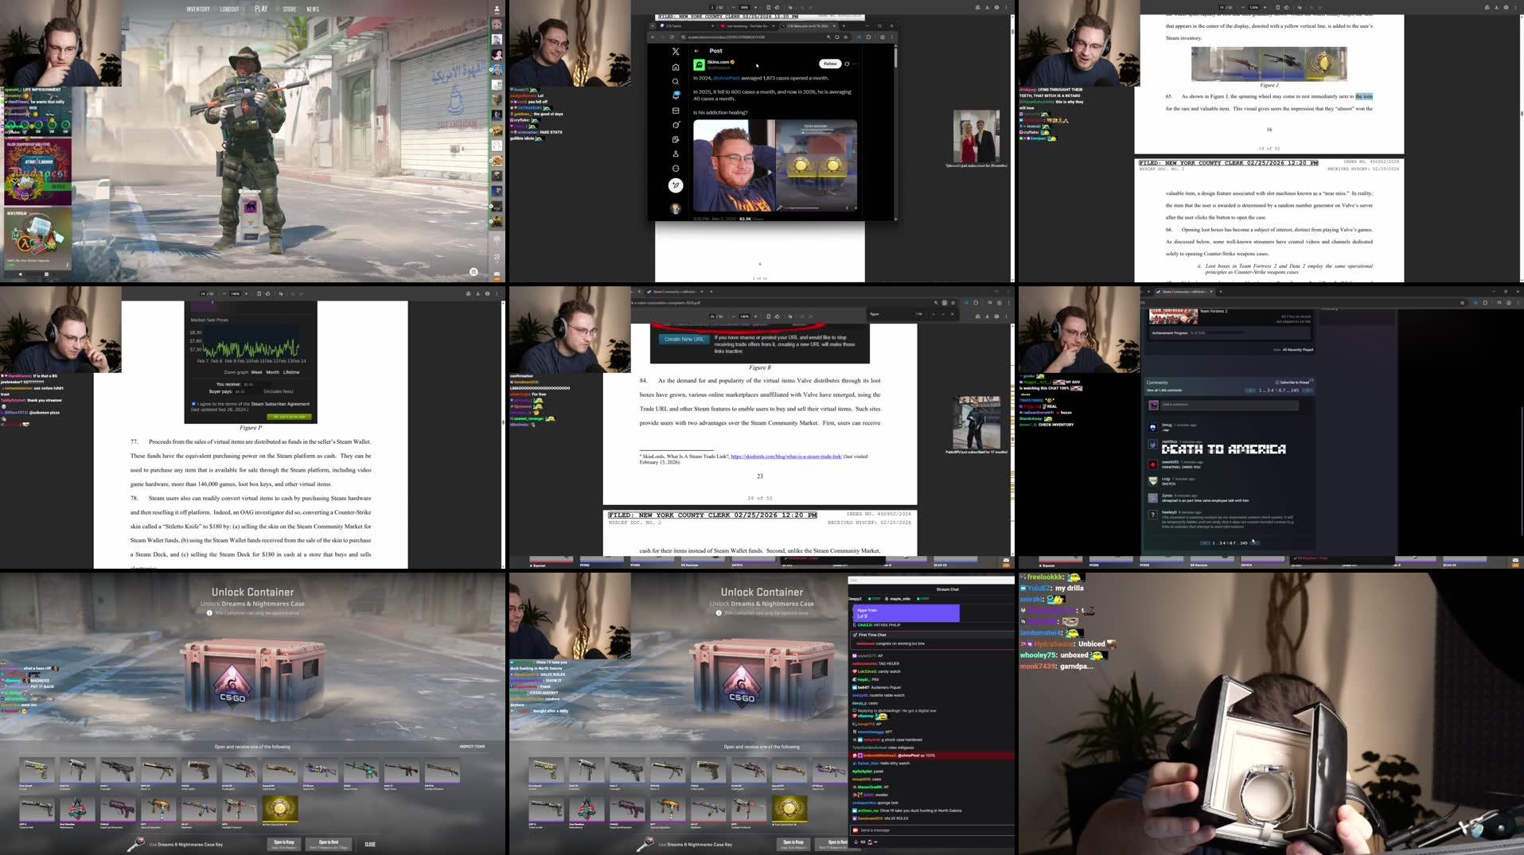The height and width of the screenshot is (855, 1524).
Task: Open the Messages inbox icon on X
Action: [676, 111]
